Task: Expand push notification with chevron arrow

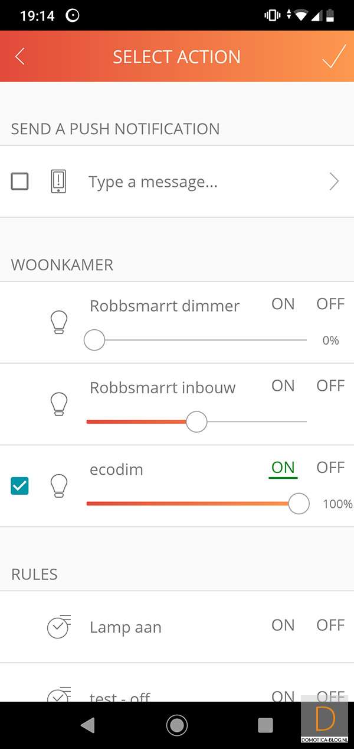Action: (334, 181)
